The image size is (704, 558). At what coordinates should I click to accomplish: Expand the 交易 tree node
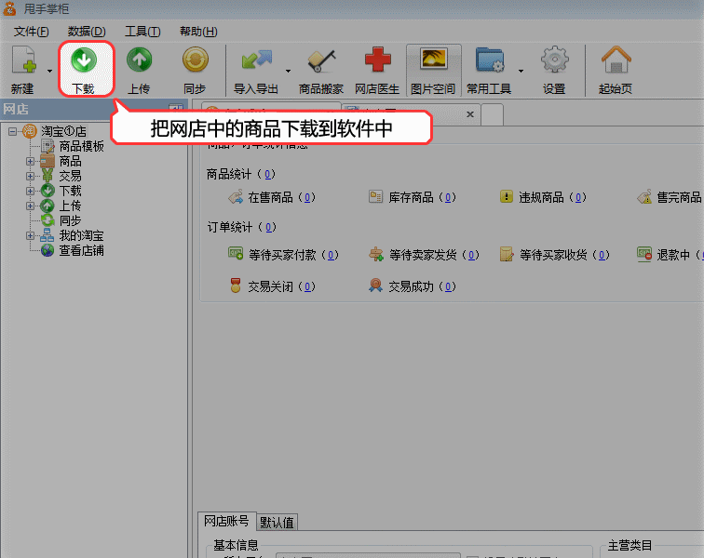tap(30, 176)
